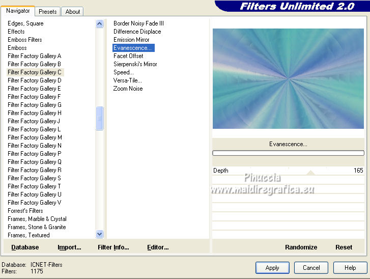Image resolution: width=370 pixels, height=279 pixels.
Task: Select Filter Factory Gallery F
Action: click(x=35, y=97)
